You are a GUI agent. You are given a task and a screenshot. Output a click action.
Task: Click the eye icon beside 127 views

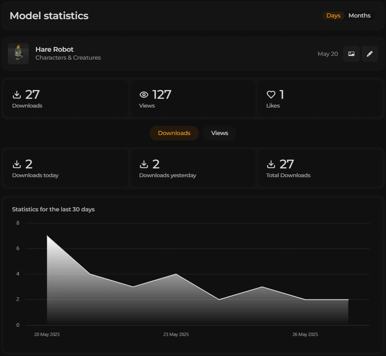144,95
